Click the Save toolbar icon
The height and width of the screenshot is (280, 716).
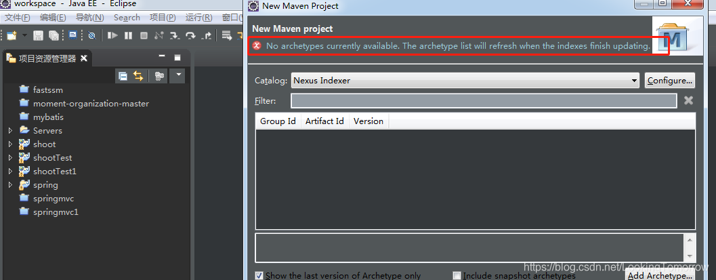[x=39, y=35]
